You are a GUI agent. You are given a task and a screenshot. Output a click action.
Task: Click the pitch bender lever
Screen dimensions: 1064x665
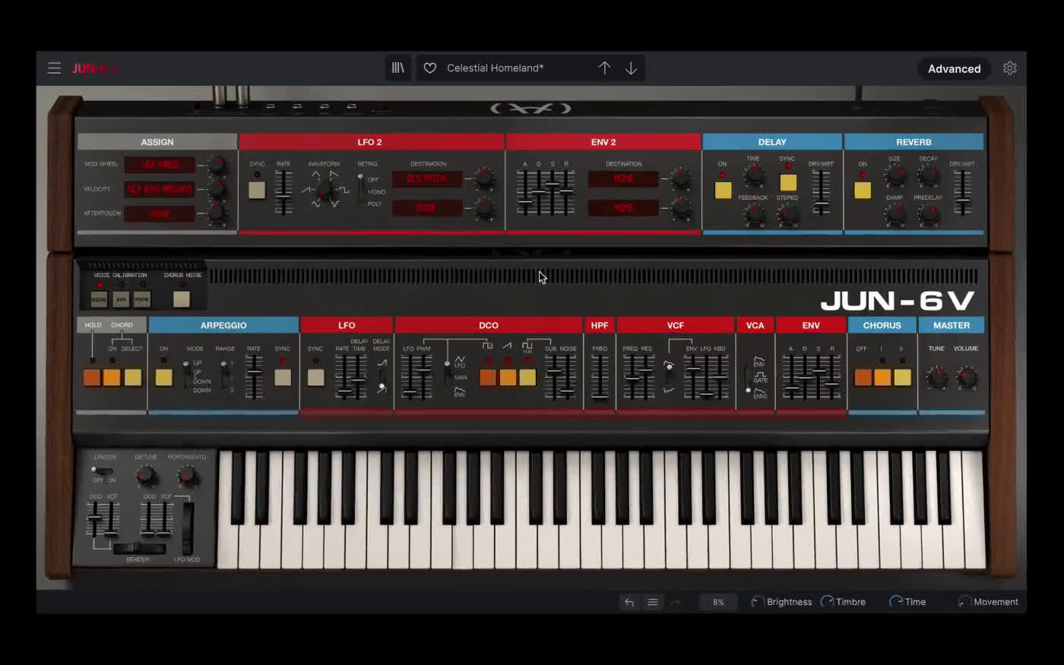click(x=140, y=548)
